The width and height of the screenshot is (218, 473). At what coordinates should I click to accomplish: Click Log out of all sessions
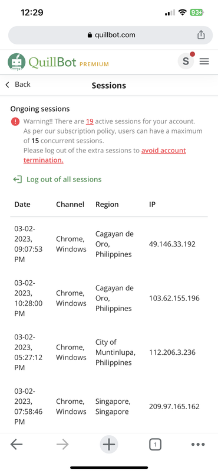[x=64, y=180]
